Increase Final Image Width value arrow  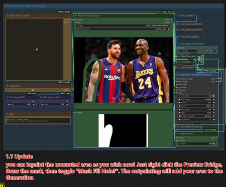34,104
